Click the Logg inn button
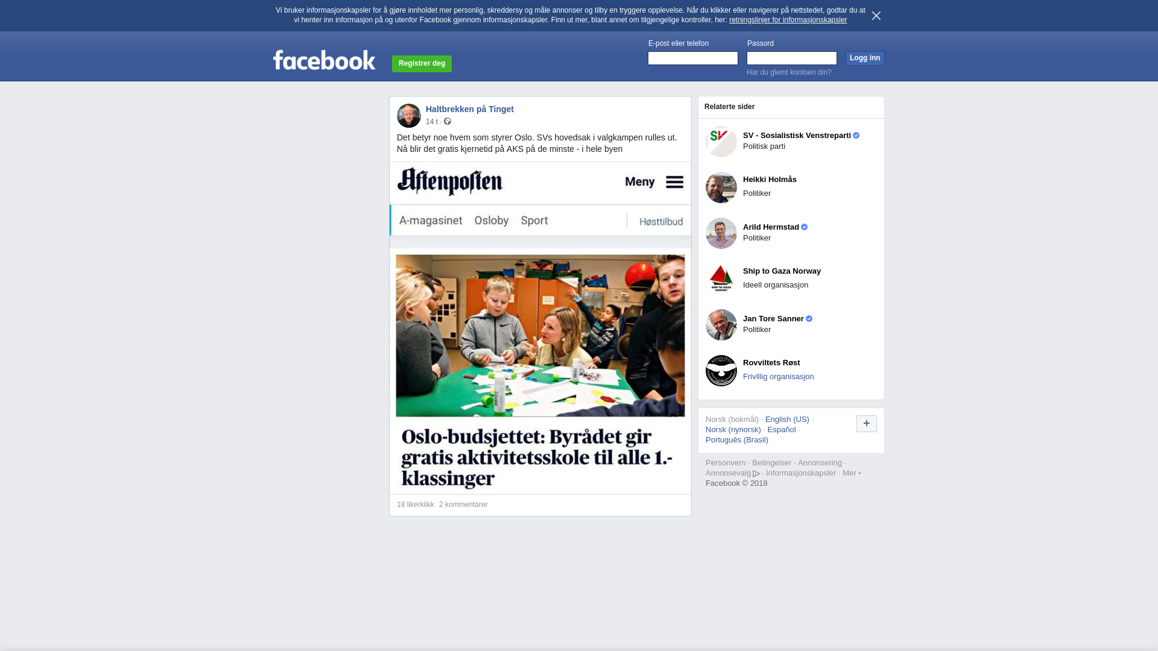The image size is (1158, 651). click(x=865, y=58)
